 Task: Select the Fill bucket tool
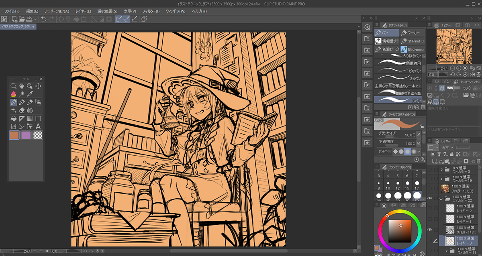[x=13, y=118]
